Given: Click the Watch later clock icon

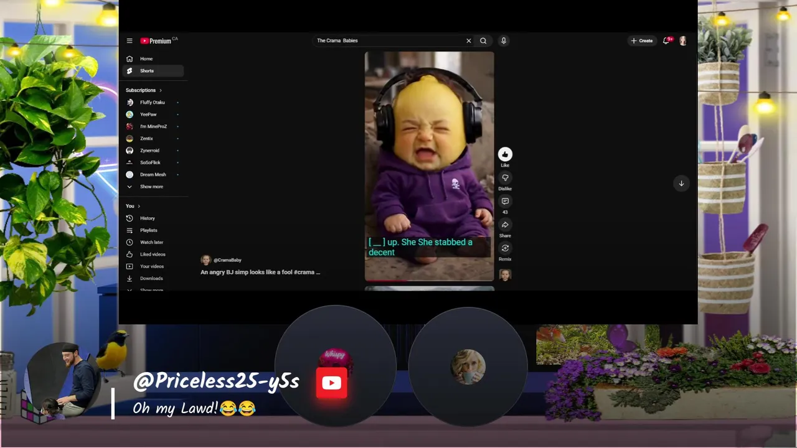Looking at the screenshot, I should (130, 242).
